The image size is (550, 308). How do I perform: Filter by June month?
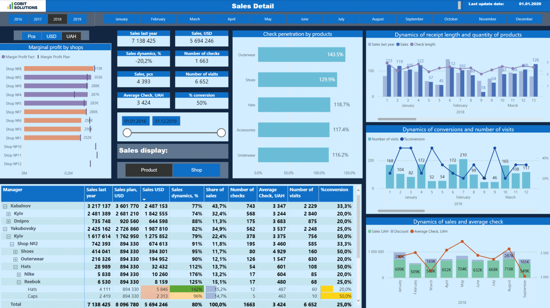(x=305, y=19)
